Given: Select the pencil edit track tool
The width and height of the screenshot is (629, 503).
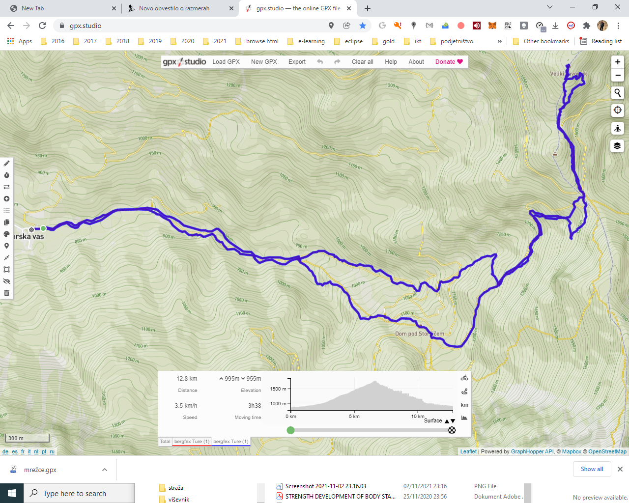Looking at the screenshot, I should point(6,164).
